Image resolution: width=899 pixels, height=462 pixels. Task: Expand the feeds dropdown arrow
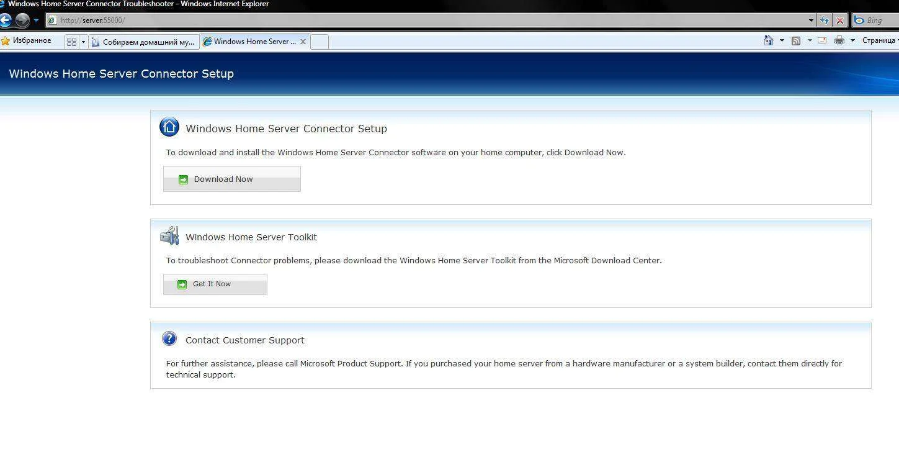coord(810,40)
